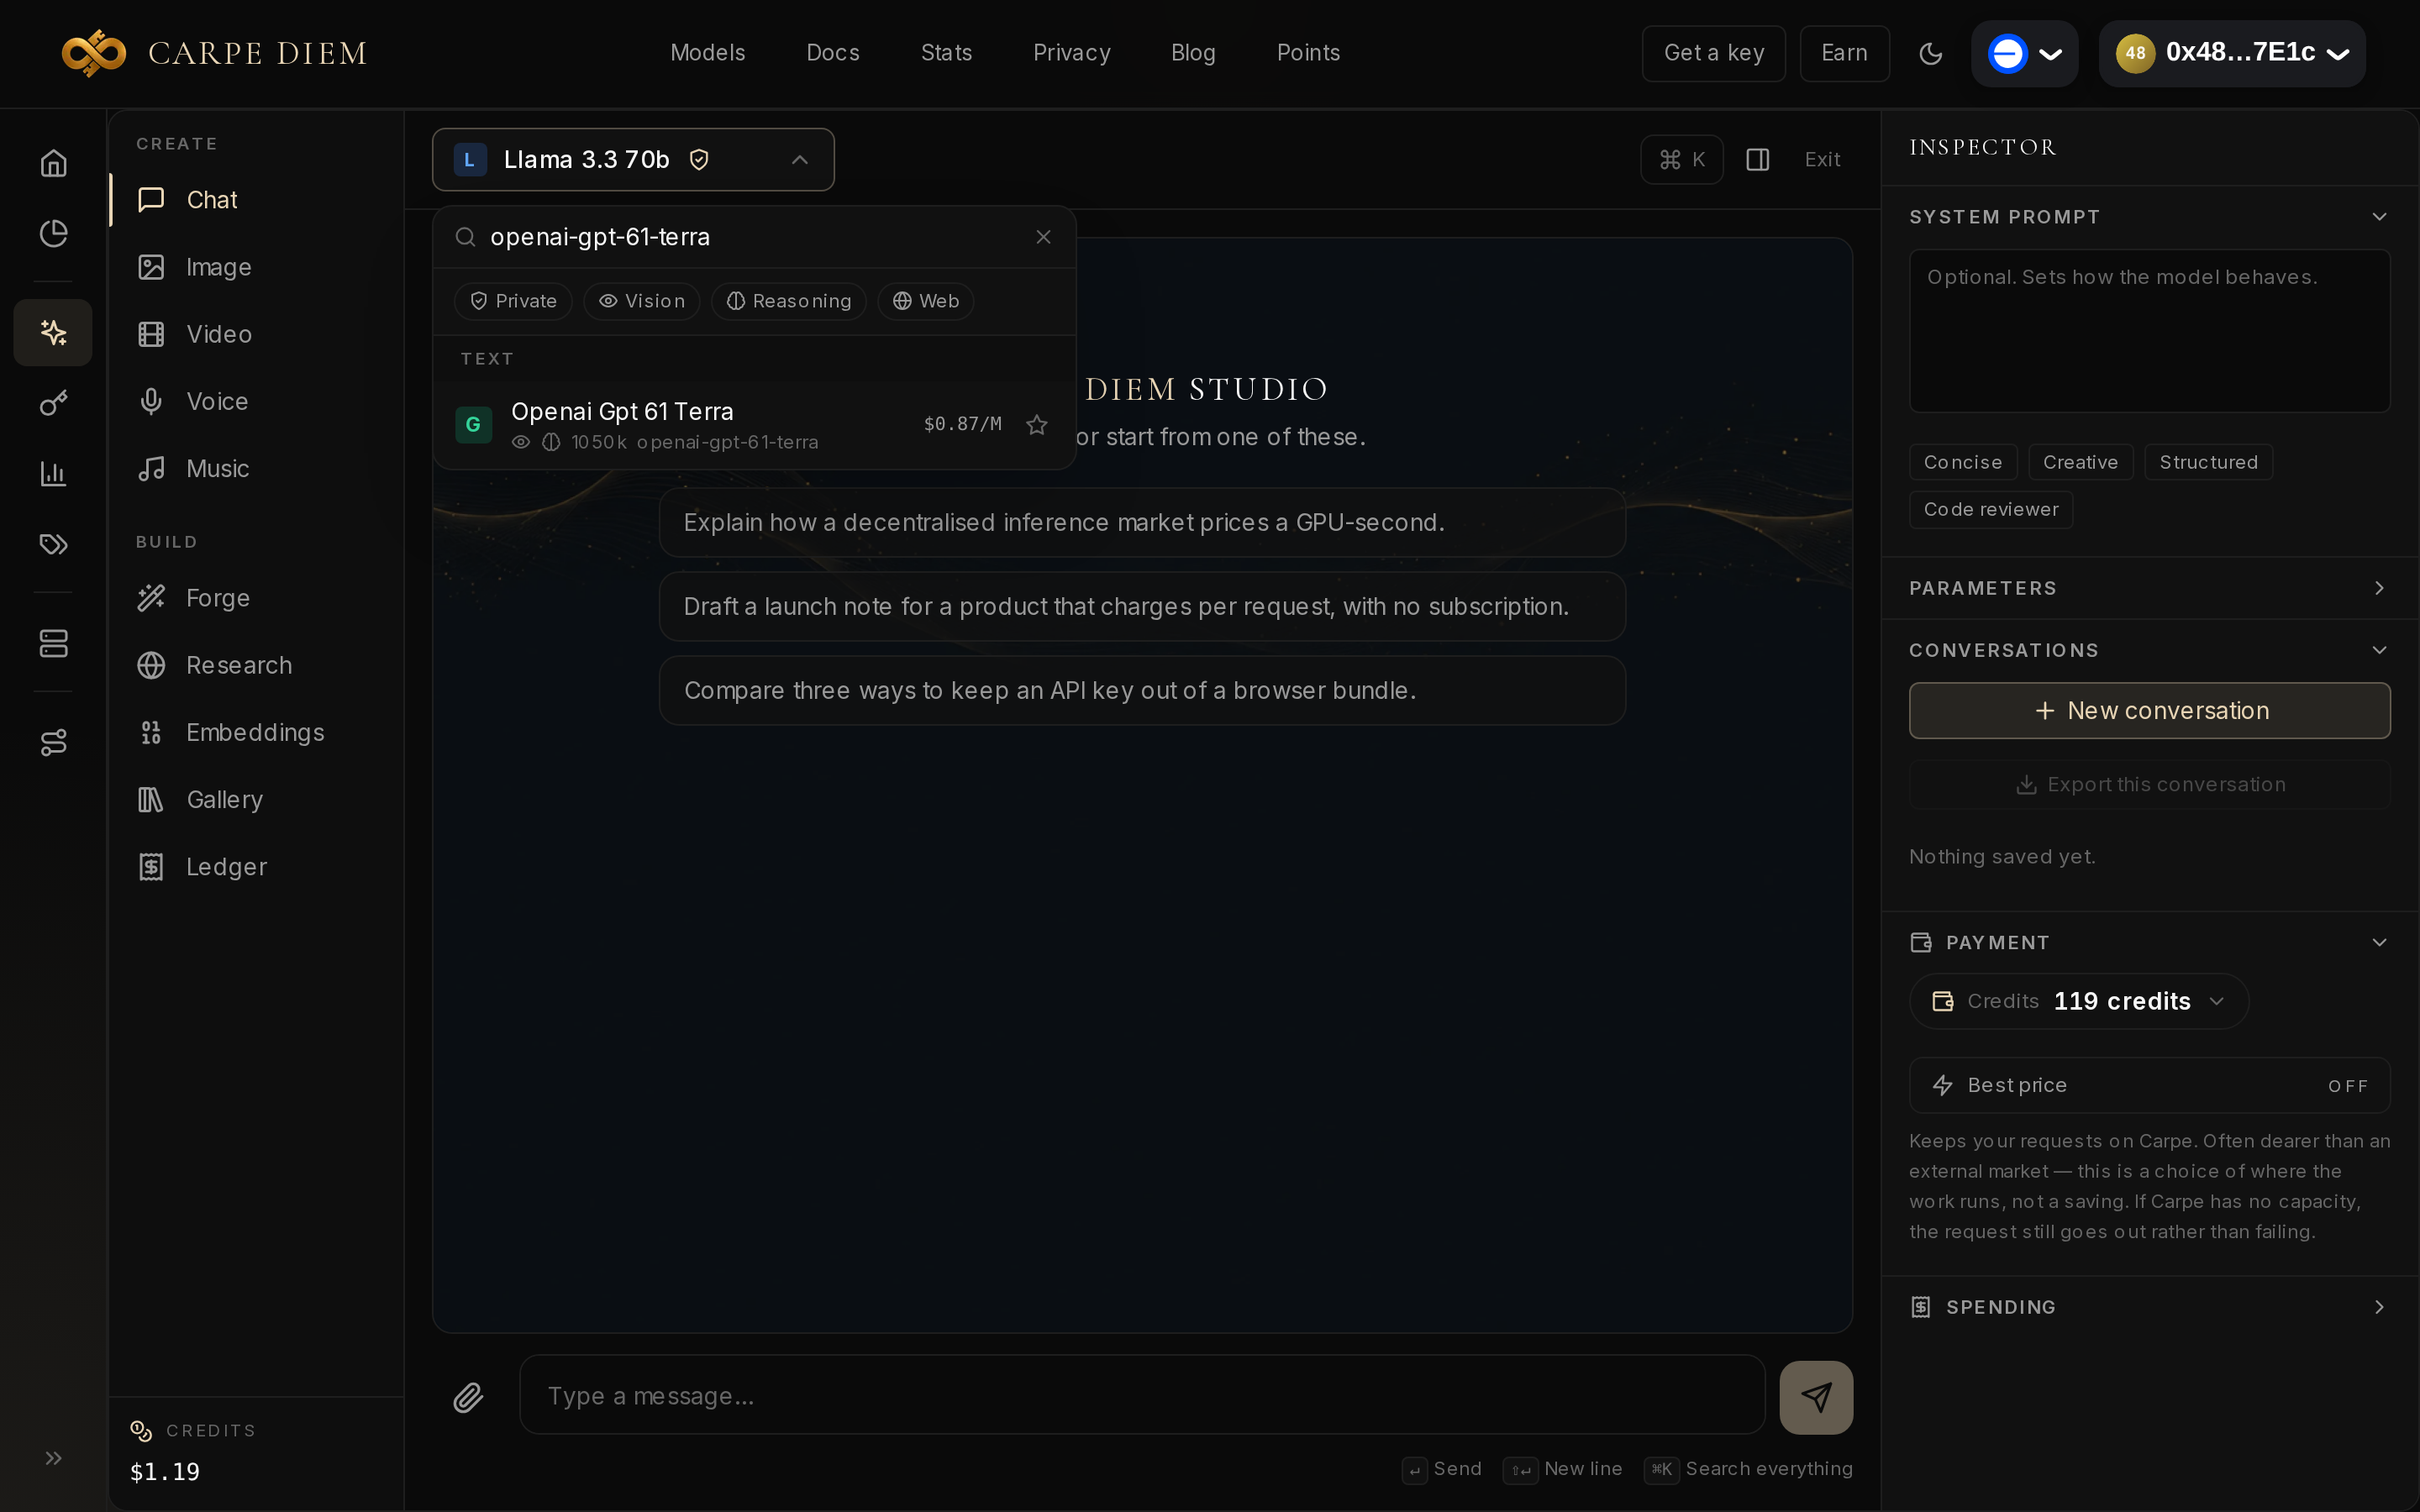This screenshot has height=1512, width=2420.
Task: Go to Stats in top navigation
Action: click(x=946, y=53)
